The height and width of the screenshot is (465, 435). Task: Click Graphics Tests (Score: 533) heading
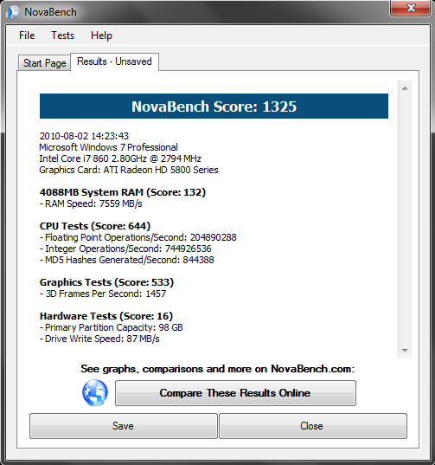click(106, 282)
